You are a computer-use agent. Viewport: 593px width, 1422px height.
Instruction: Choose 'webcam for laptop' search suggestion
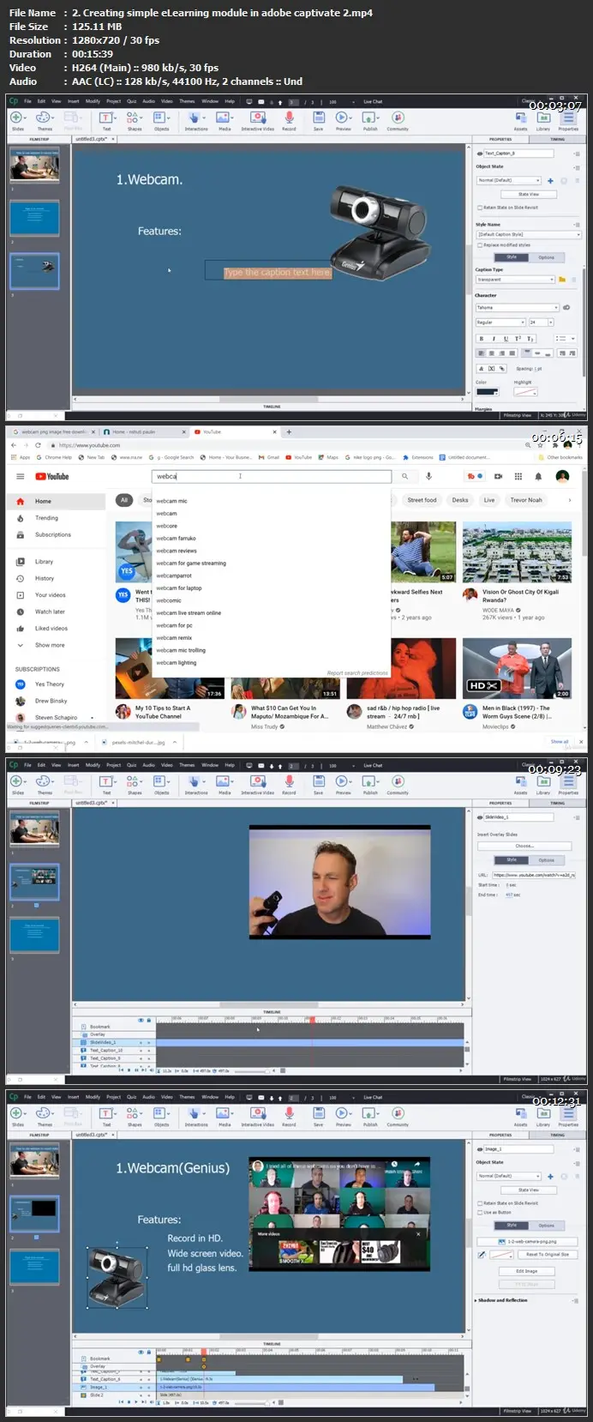click(x=179, y=588)
